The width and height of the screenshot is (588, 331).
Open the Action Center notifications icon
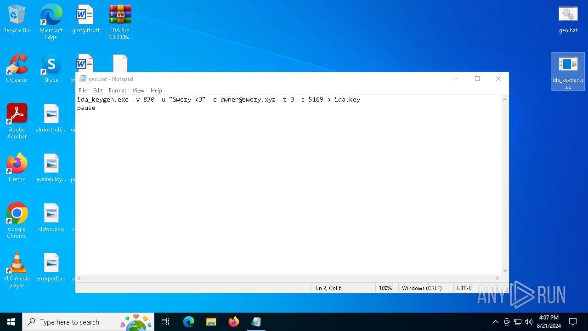(573, 322)
